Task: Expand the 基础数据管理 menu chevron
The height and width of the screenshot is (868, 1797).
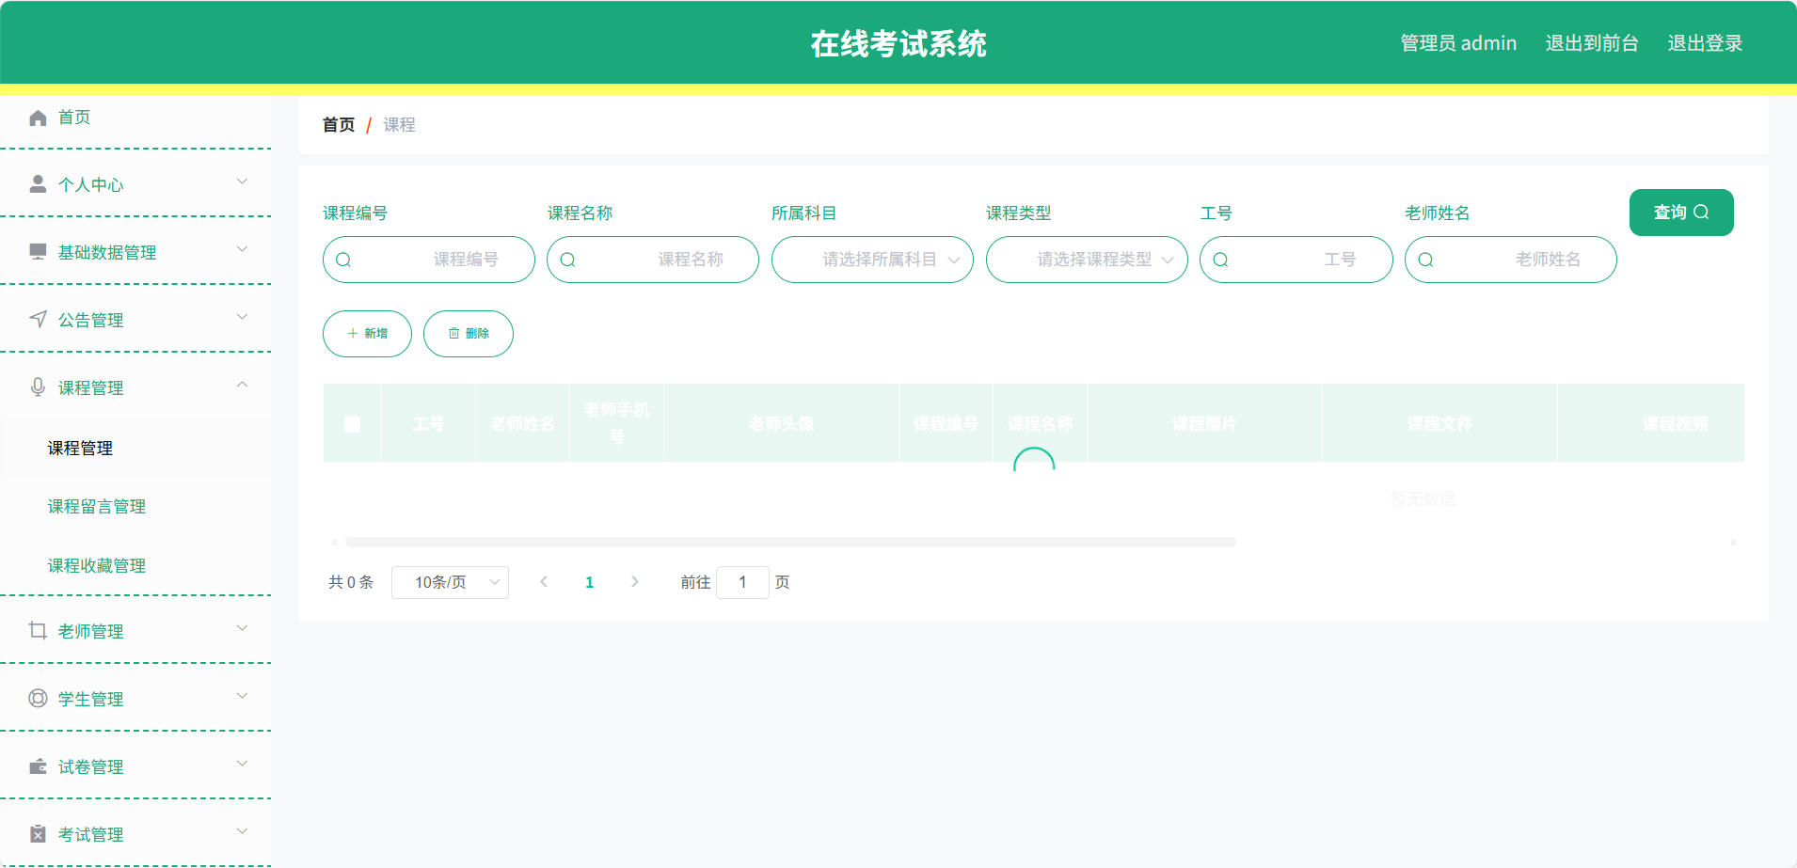Action: (242, 249)
